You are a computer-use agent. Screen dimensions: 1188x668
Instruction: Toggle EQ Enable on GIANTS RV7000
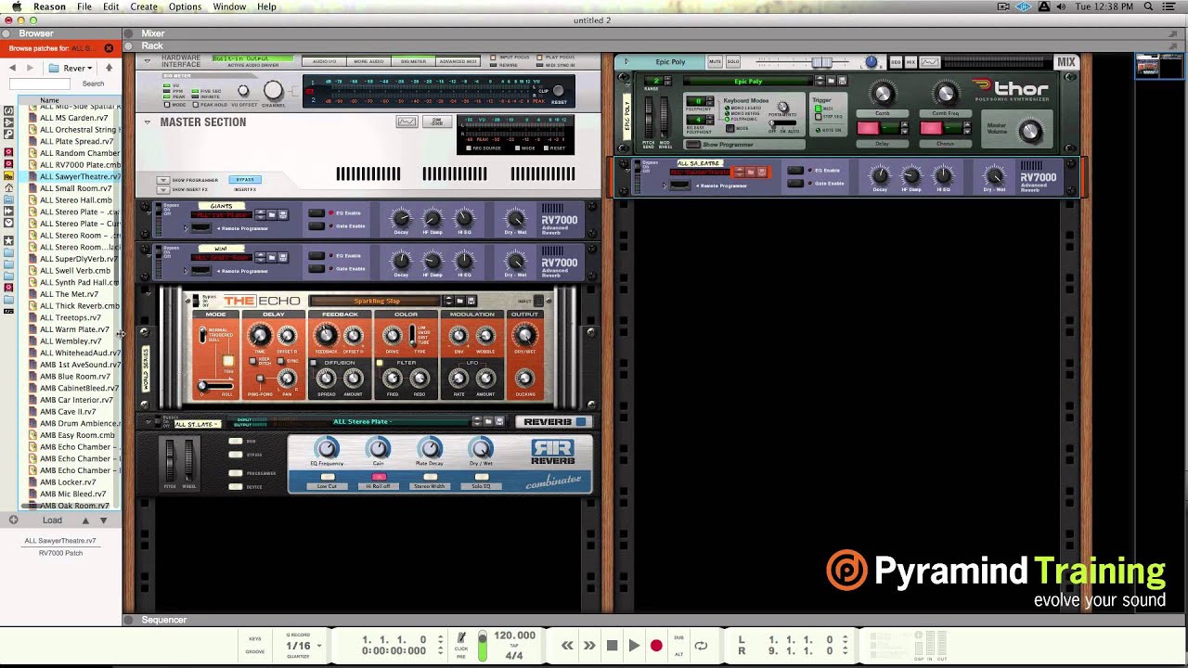(317, 213)
